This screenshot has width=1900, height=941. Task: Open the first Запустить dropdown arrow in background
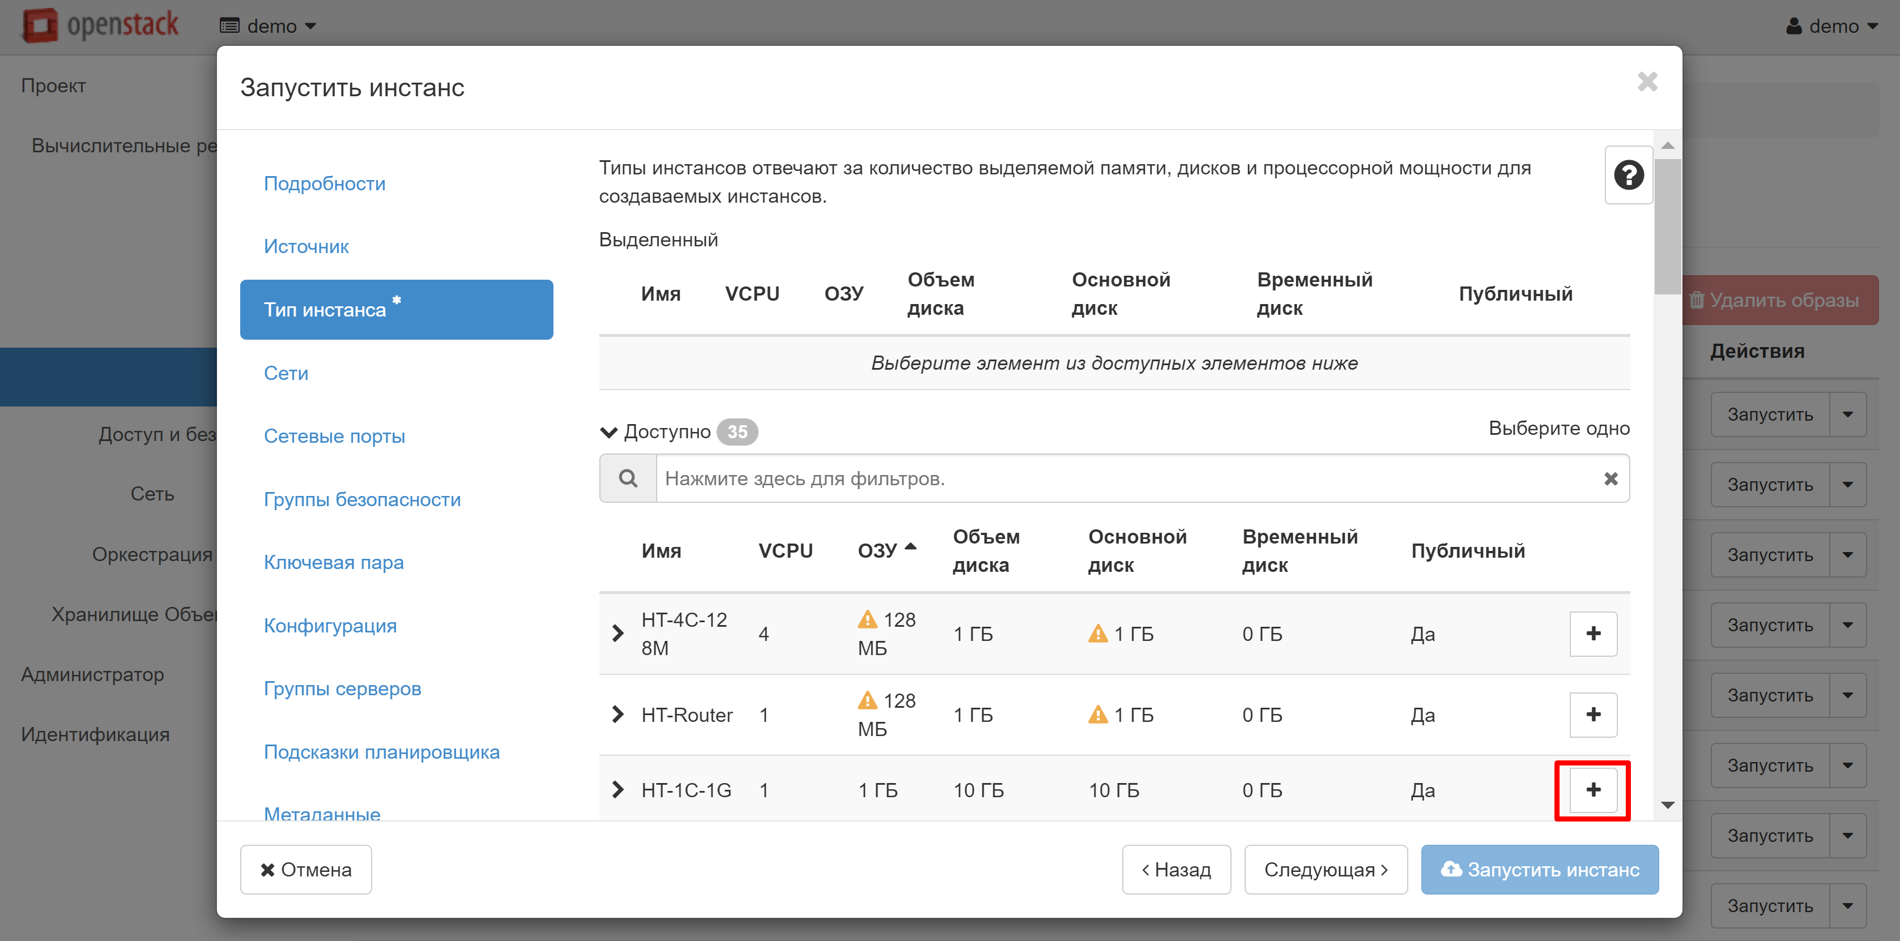tap(1848, 414)
